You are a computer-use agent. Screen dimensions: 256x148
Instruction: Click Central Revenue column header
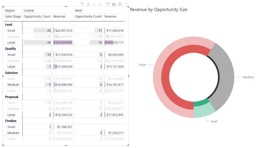tap(59, 16)
